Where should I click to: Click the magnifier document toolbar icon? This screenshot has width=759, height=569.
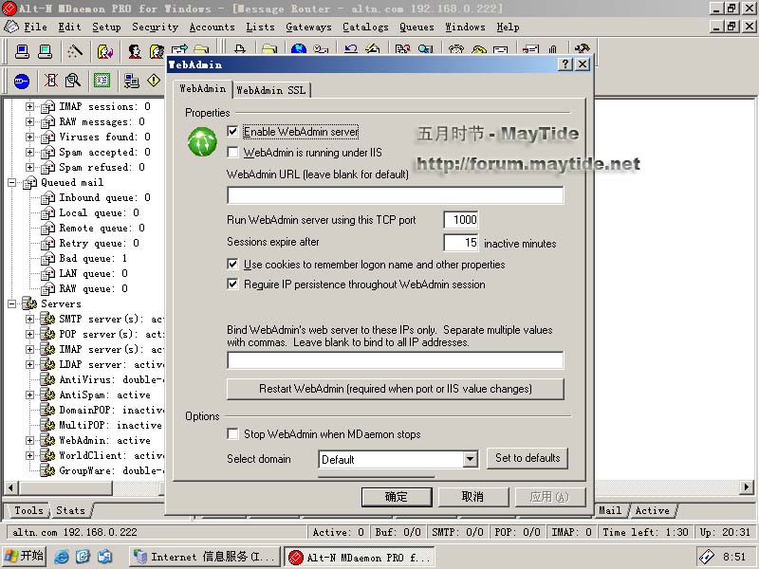73,82
